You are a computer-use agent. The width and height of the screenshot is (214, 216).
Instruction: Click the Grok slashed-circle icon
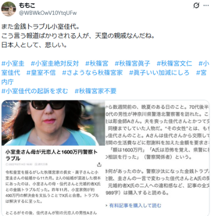[196, 6]
